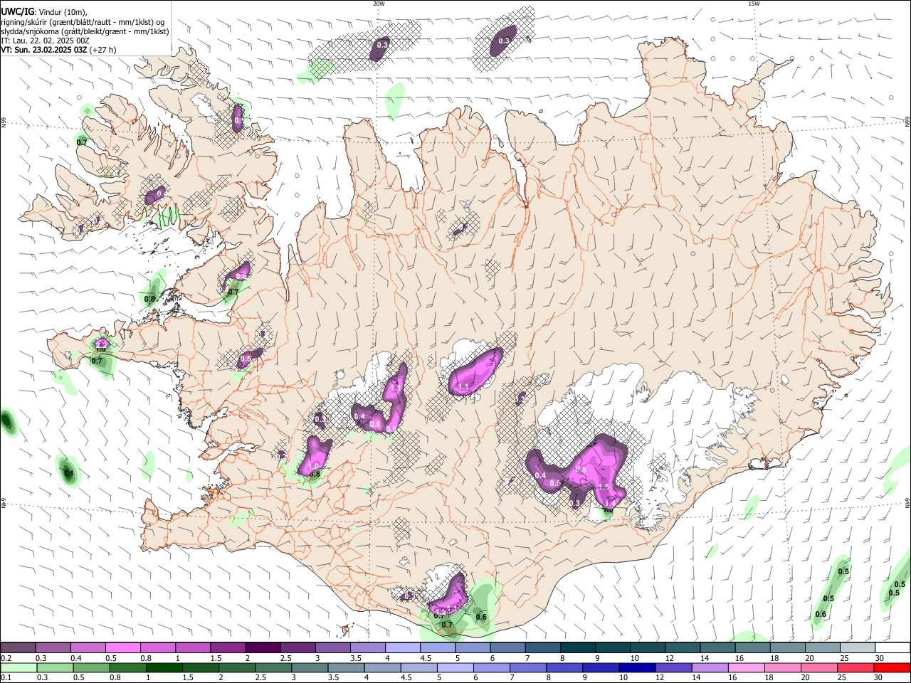
Task: Select the 1.5 magenta-purple swatch, upper legend
Action: (228, 647)
